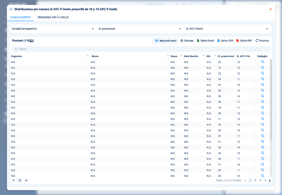This screenshot has height=195, width=282.
Task: Go to page 3 of results
Action: click(x=260, y=181)
